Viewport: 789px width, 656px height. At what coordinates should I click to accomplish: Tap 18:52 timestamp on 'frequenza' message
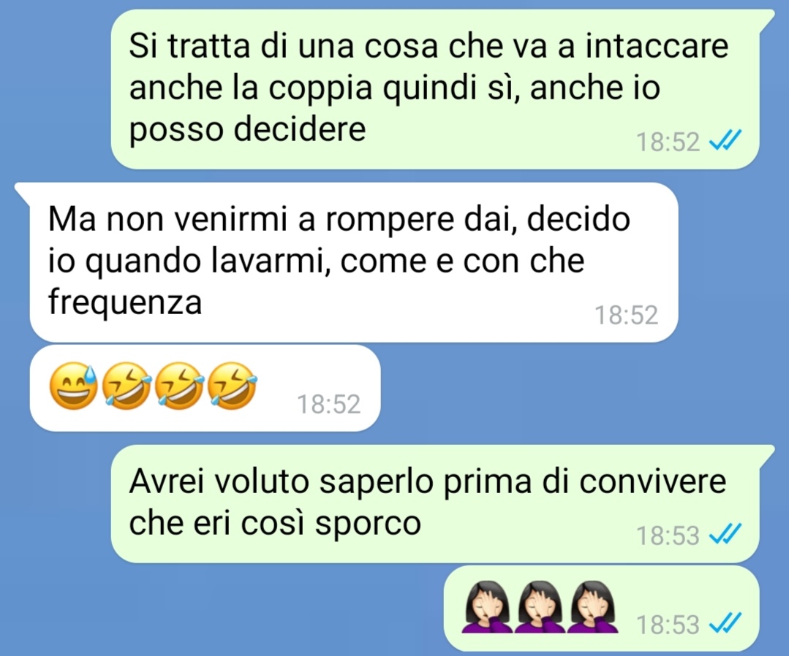(627, 315)
